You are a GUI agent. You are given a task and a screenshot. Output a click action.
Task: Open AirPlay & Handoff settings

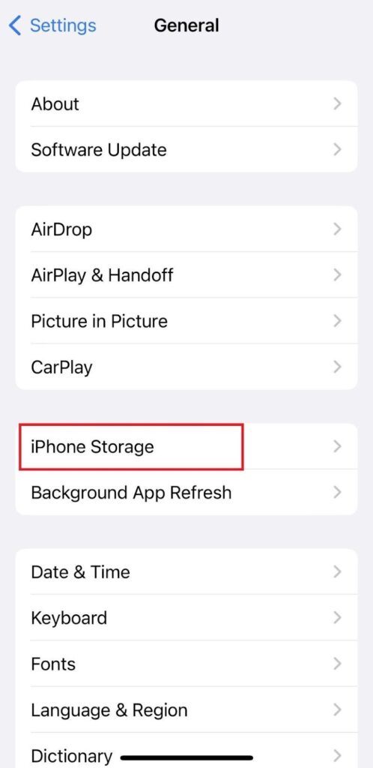click(x=186, y=274)
